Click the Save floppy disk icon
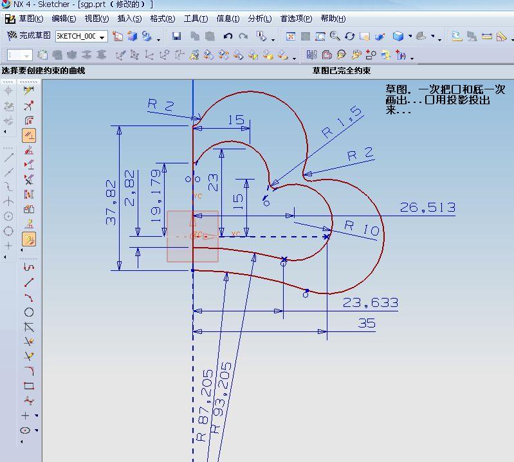514x462 pixels. pos(177,36)
